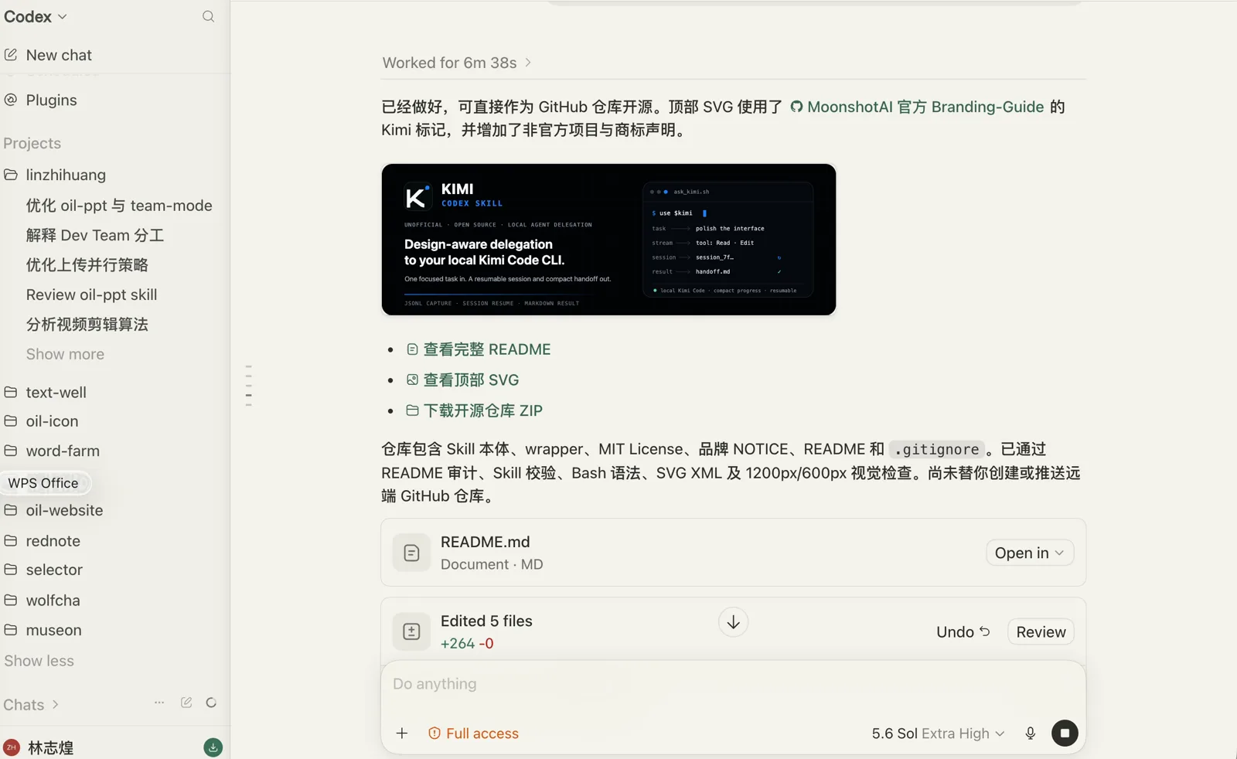
Task: Expand the Chats section chevron
Action: pyautogui.click(x=56, y=705)
